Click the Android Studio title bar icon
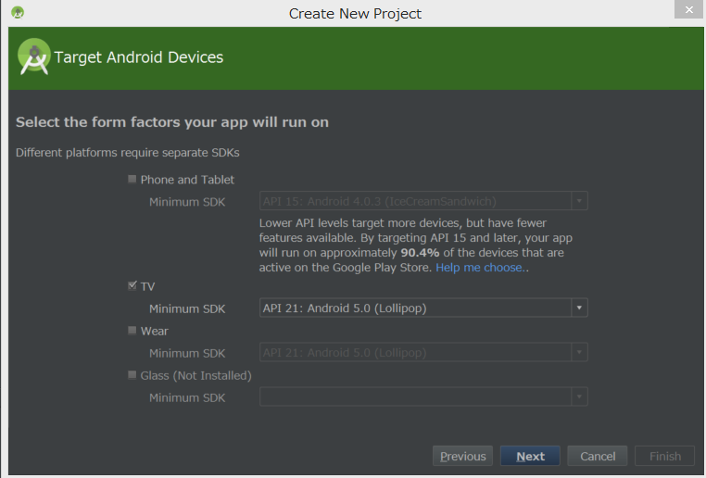Image resolution: width=706 pixels, height=478 pixels. click(18, 13)
